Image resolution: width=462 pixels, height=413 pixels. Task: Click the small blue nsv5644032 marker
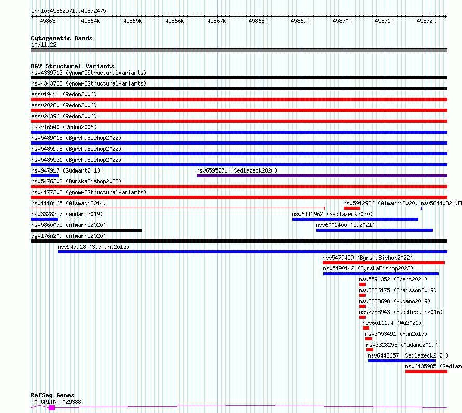tap(422, 208)
